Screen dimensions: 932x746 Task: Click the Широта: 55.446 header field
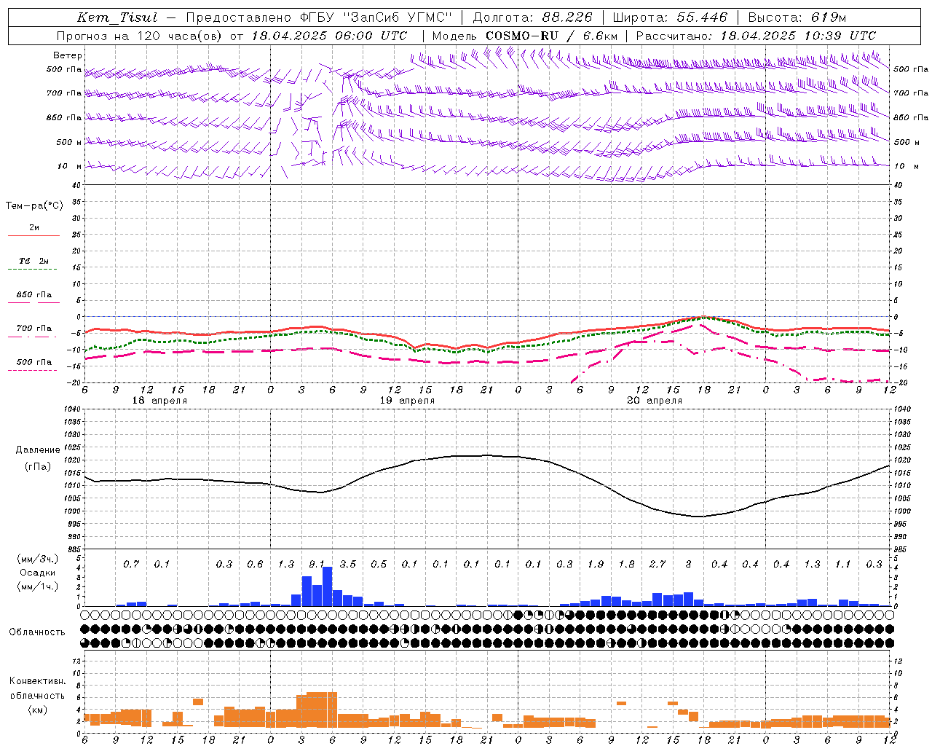[670, 17]
